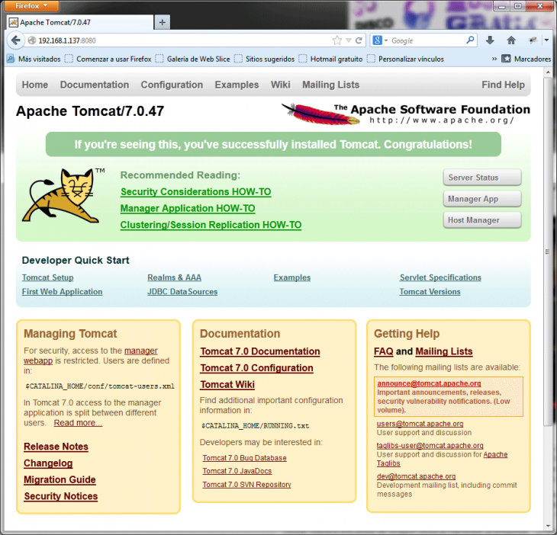Open the Release Notes link

[56, 447]
